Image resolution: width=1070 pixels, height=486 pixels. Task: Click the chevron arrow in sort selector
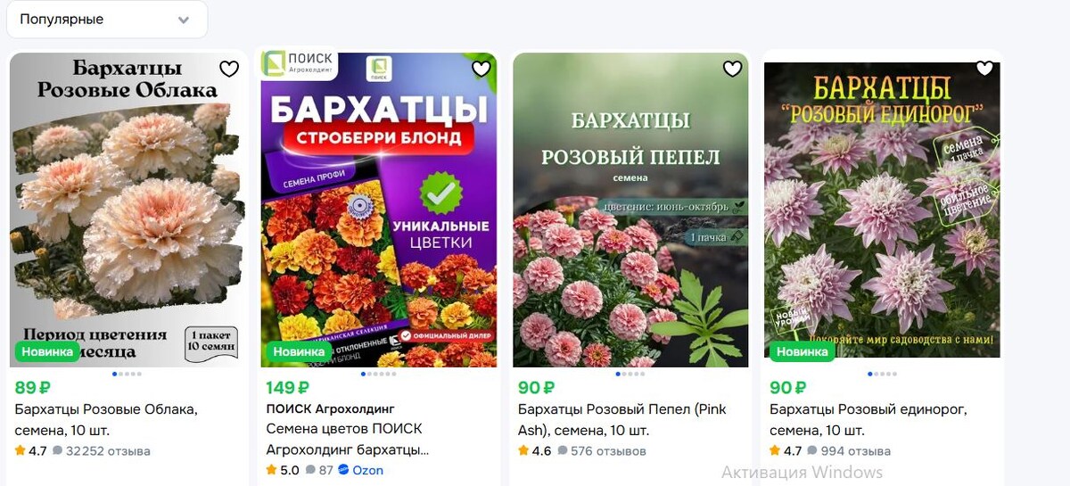(184, 21)
